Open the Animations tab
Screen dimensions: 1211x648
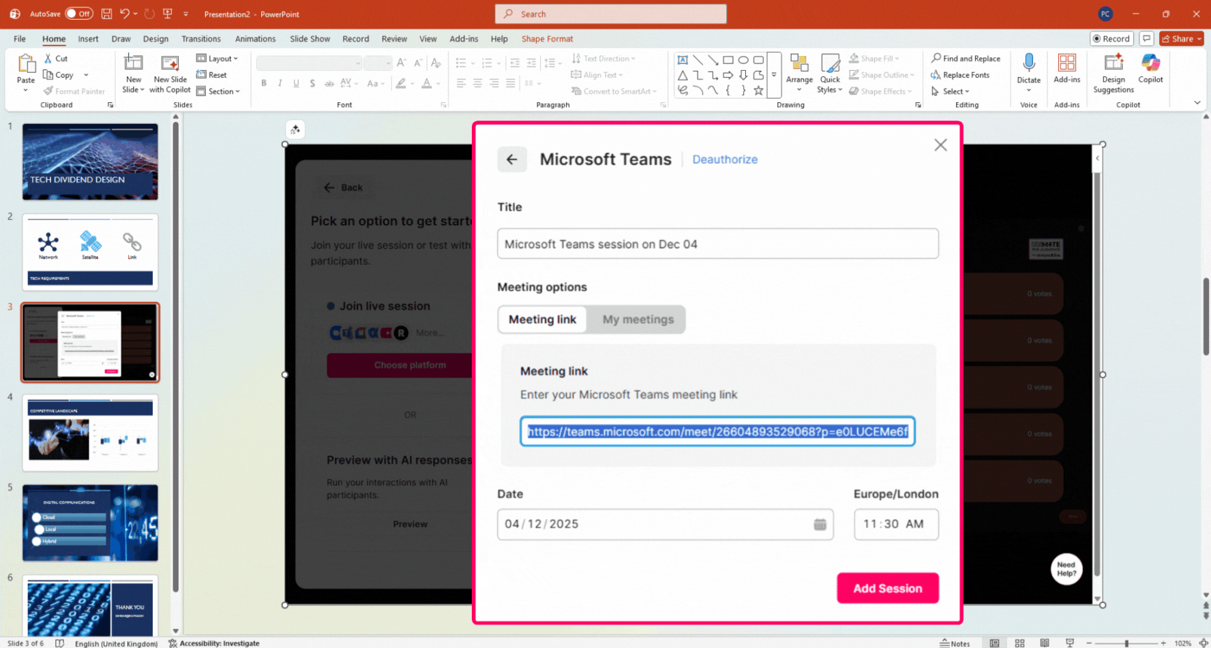[255, 39]
